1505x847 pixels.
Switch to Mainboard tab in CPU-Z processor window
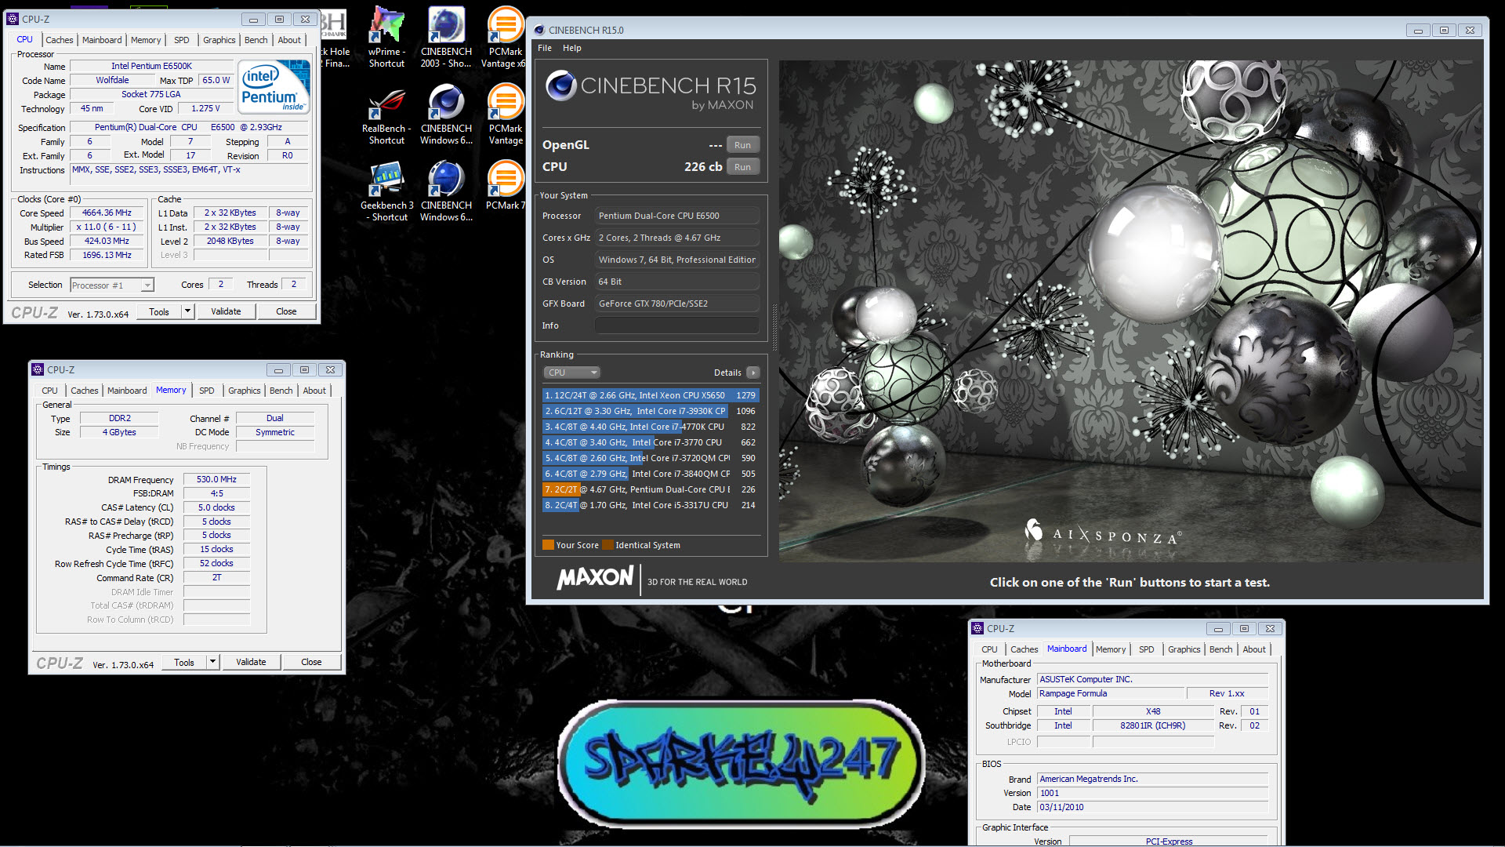pyautogui.click(x=102, y=40)
